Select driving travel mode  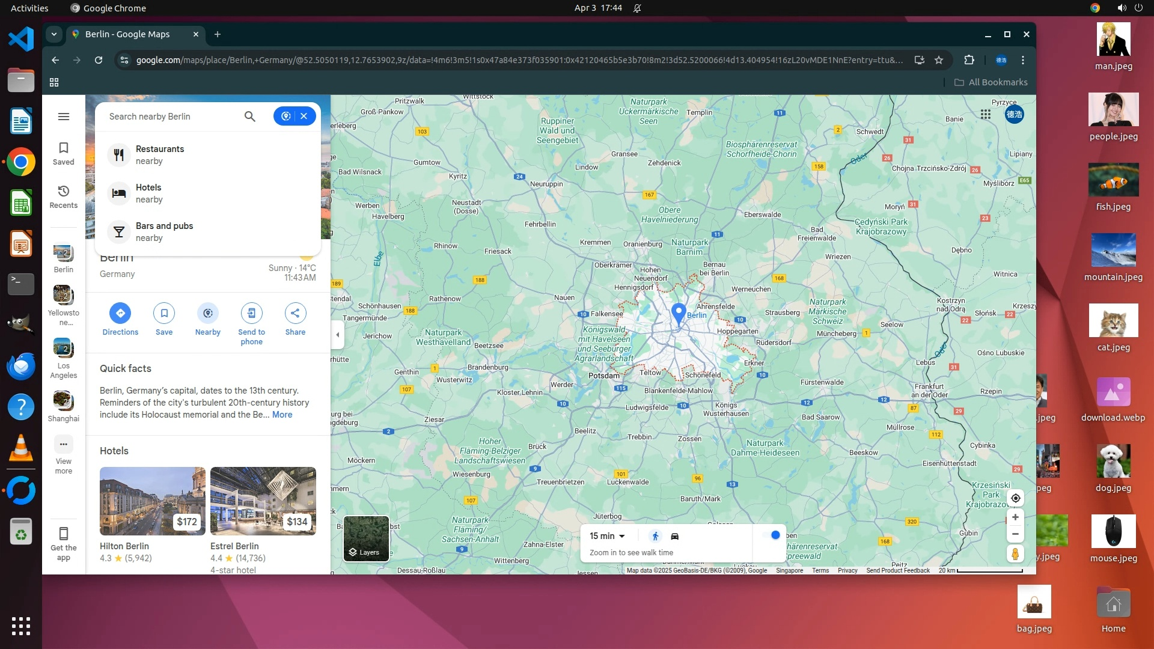coord(674,536)
